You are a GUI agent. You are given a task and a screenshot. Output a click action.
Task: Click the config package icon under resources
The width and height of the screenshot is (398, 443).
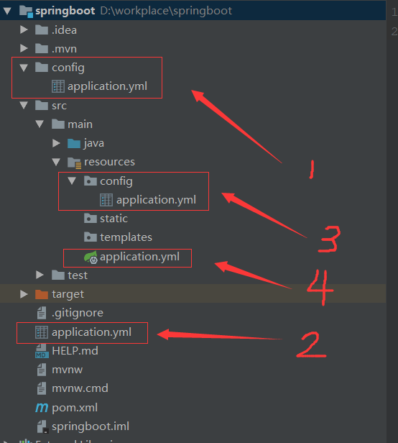click(x=91, y=181)
